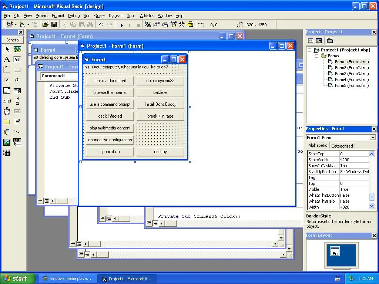Click the Open Project toolbar icon

tap(45, 24)
